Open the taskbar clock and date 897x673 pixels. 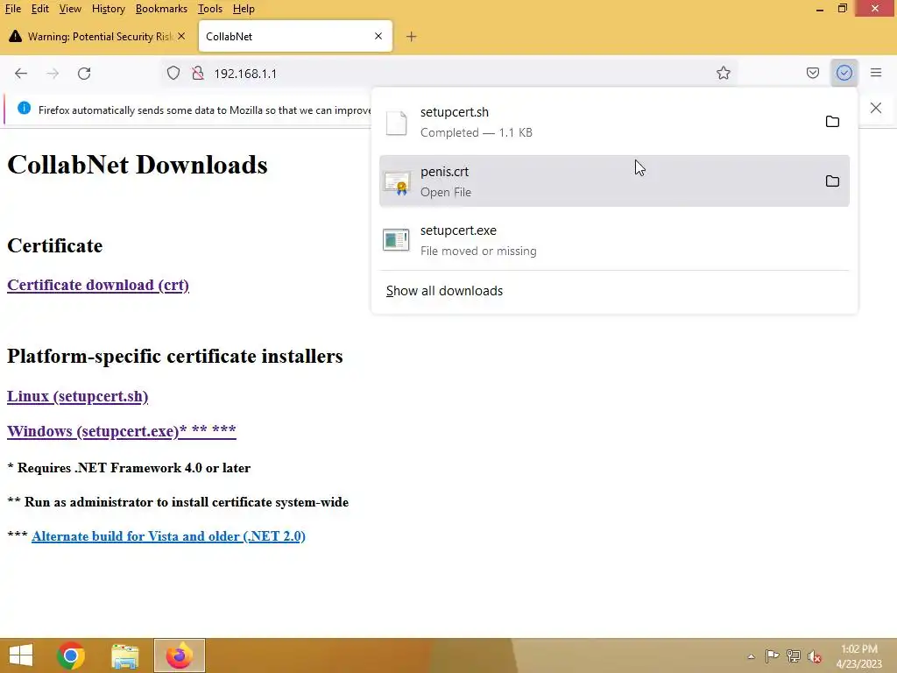coord(858,656)
